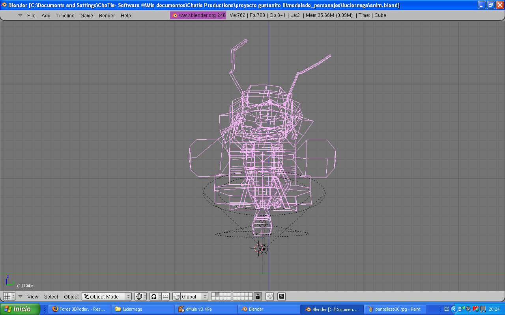Viewport: 505px width, 315px height.
Task: Toggle the layer lock padlock icon
Action: pyautogui.click(x=258, y=296)
